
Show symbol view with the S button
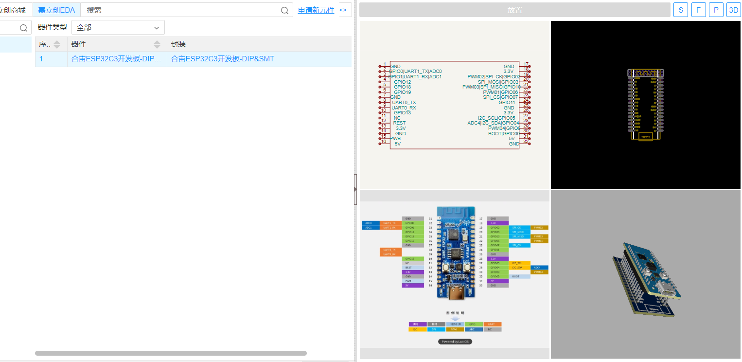click(680, 10)
